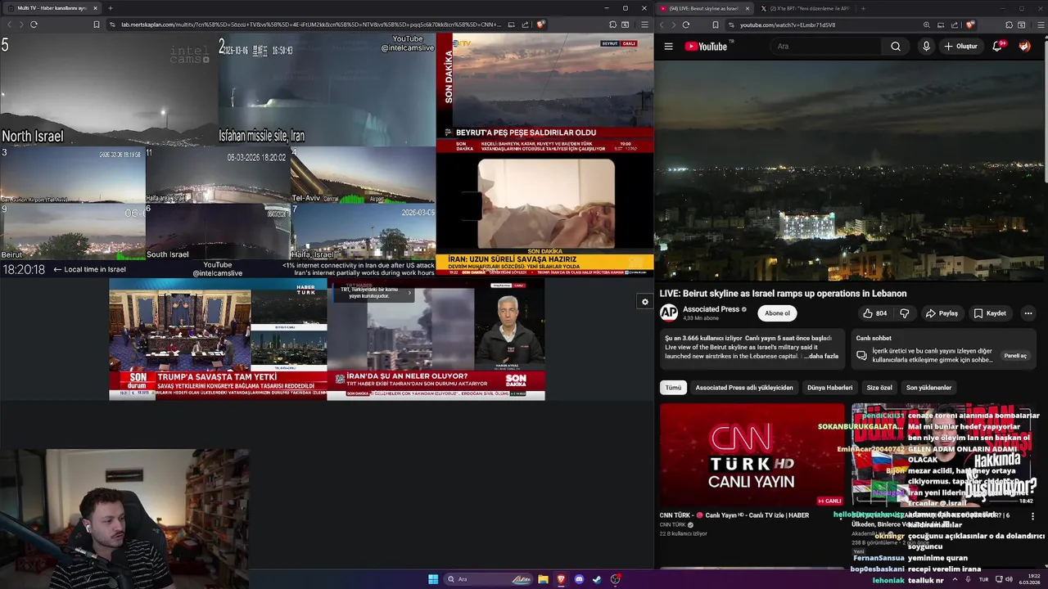The image size is (1048, 589).
Task: Go back in the YouTube browser window
Action: click(662, 25)
